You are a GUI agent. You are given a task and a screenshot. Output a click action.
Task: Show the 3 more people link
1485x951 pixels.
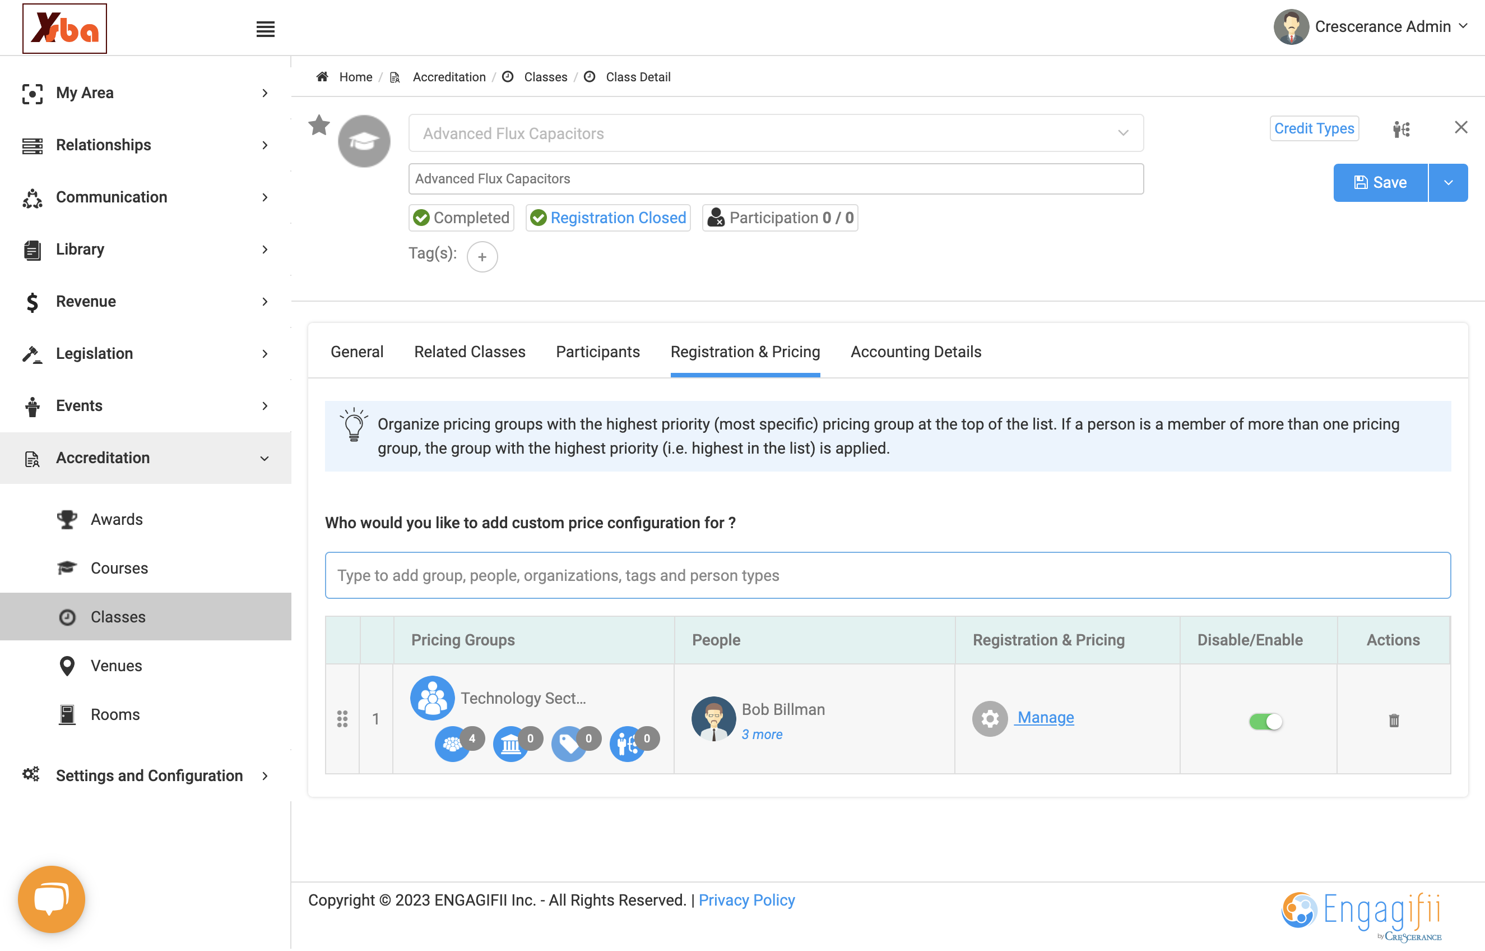click(x=762, y=734)
